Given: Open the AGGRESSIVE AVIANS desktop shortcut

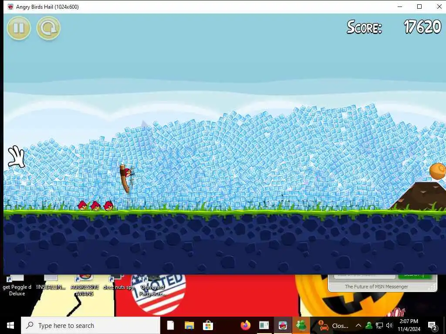Looking at the screenshot, I should [x=85, y=286].
